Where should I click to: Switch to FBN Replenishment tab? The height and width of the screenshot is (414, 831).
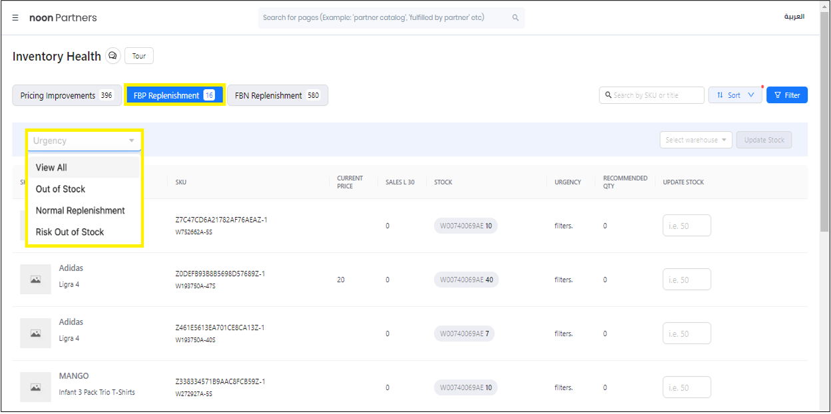277,95
